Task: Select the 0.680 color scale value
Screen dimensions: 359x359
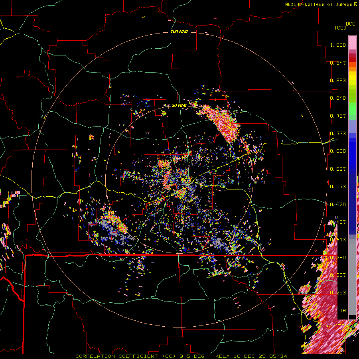Action: click(338, 151)
